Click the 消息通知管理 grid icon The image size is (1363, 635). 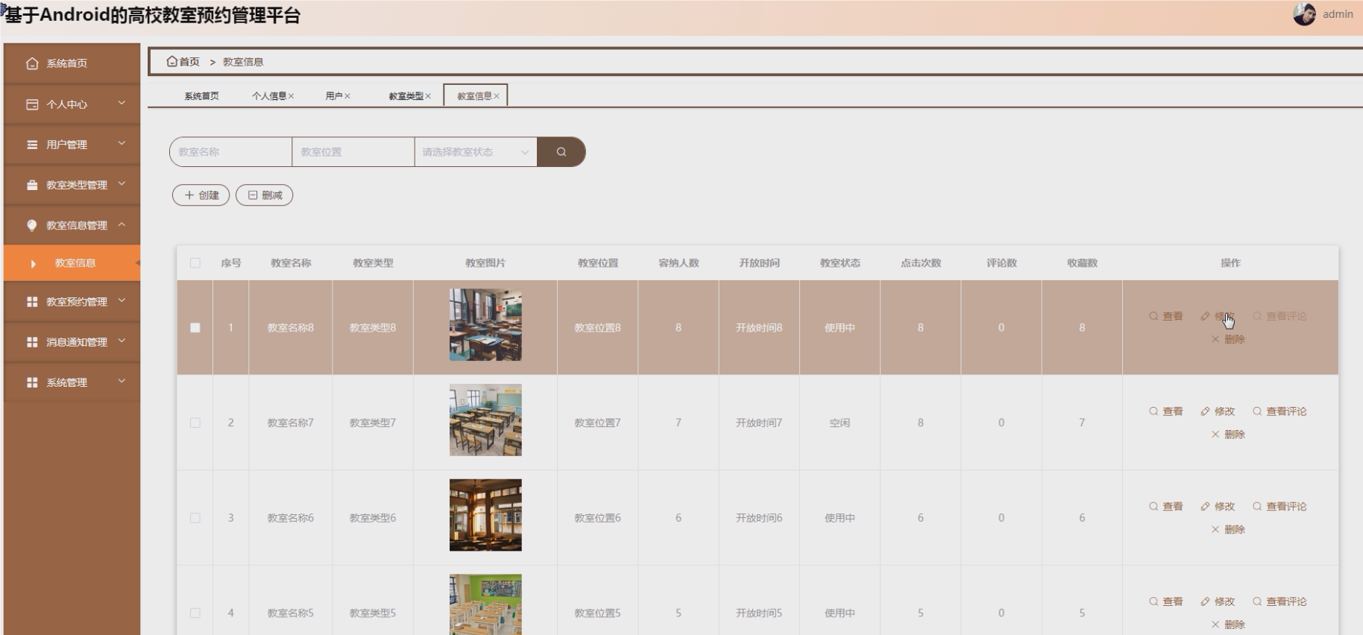[32, 342]
